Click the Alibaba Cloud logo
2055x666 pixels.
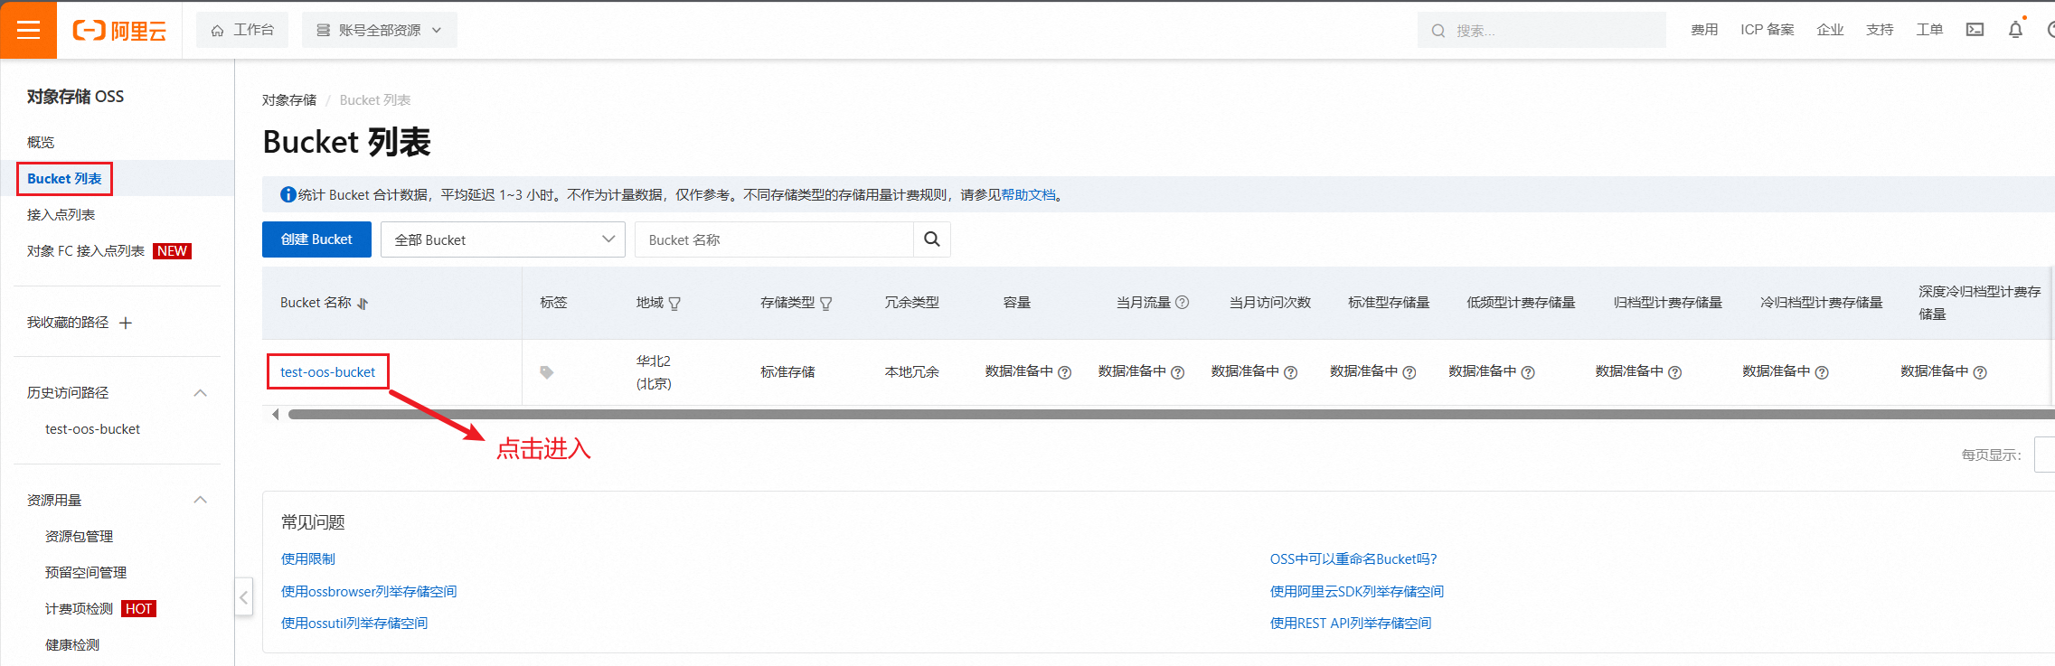pos(119,31)
